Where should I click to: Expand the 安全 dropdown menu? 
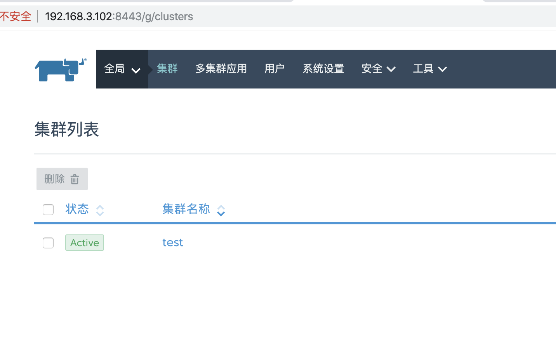point(379,69)
